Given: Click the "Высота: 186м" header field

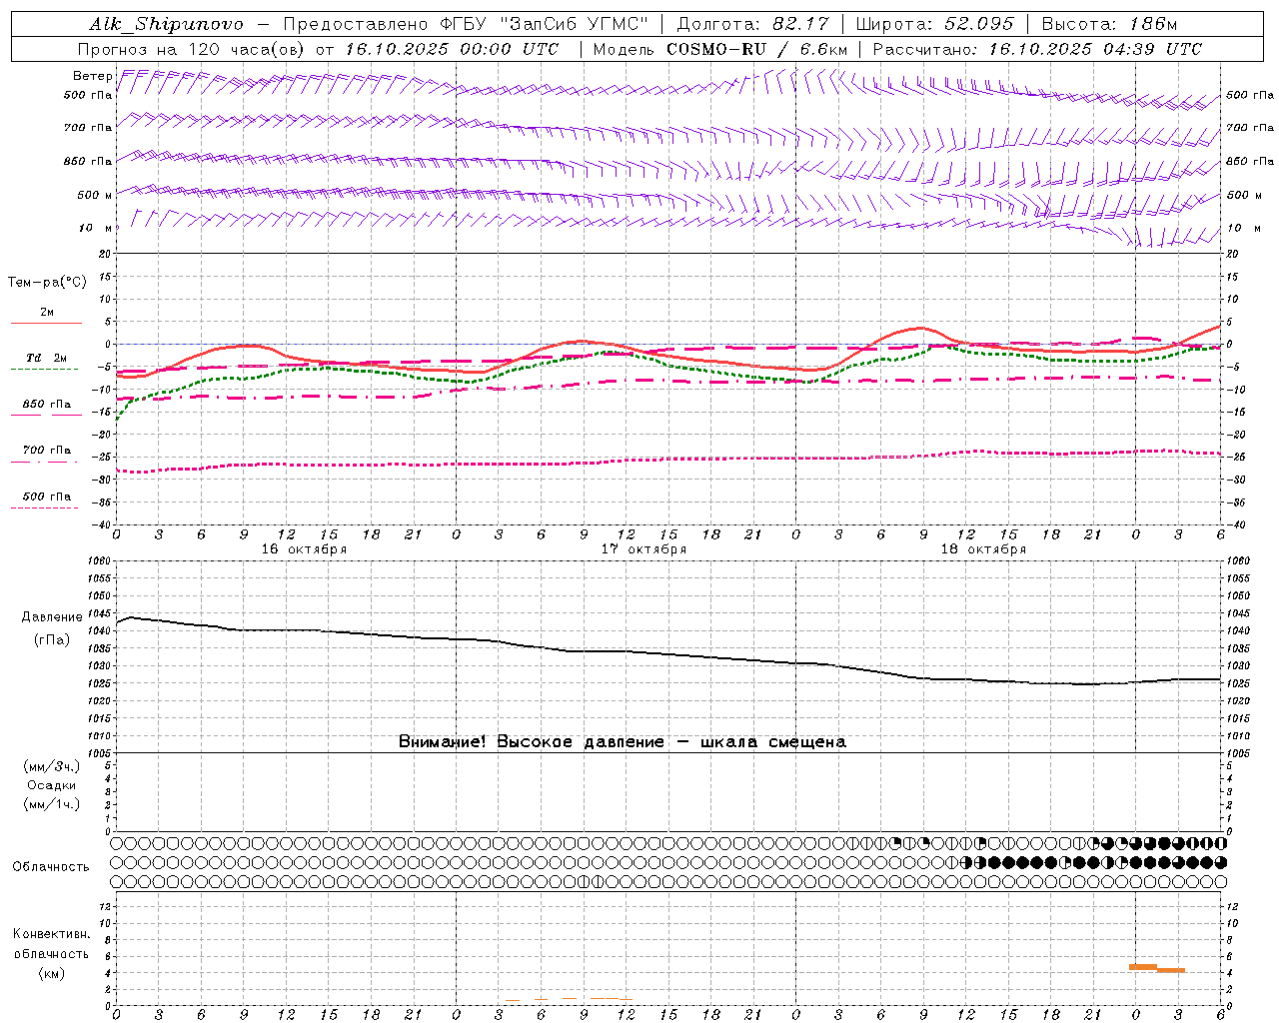Looking at the screenshot, I should tap(1109, 24).
